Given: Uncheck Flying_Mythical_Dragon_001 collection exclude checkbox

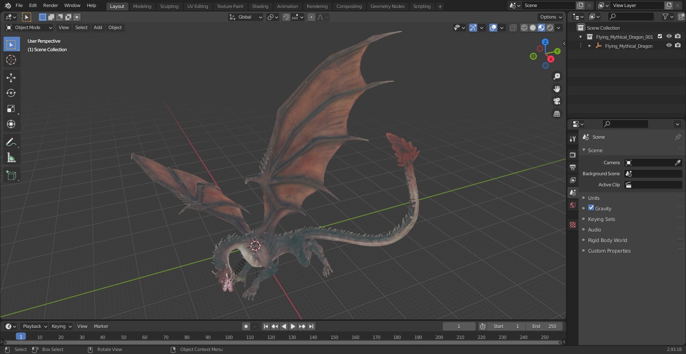Looking at the screenshot, I should click(x=660, y=37).
